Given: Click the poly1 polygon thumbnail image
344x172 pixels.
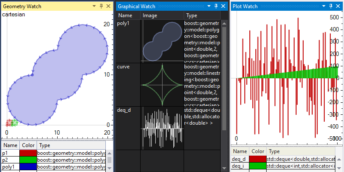Looking at the screenshot, I should click(162, 41).
